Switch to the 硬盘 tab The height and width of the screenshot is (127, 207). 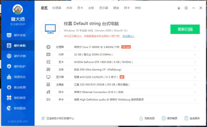[116, 8]
